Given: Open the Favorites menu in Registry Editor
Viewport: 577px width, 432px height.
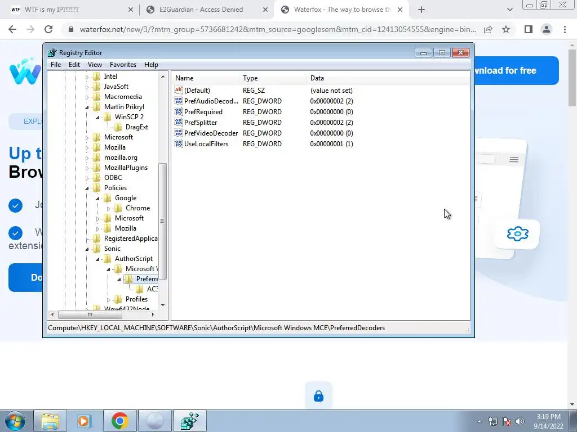Looking at the screenshot, I should pos(123,65).
